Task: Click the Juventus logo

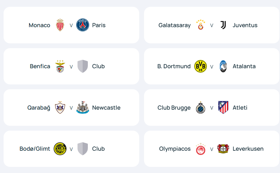Action: pyautogui.click(x=223, y=25)
